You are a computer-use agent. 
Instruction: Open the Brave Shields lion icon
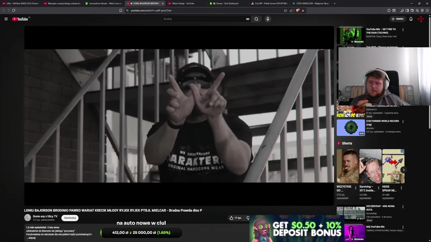tap(298, 10)
